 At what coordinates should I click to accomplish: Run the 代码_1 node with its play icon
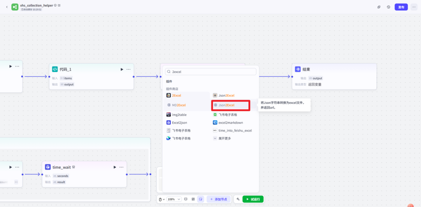point(122,69)
